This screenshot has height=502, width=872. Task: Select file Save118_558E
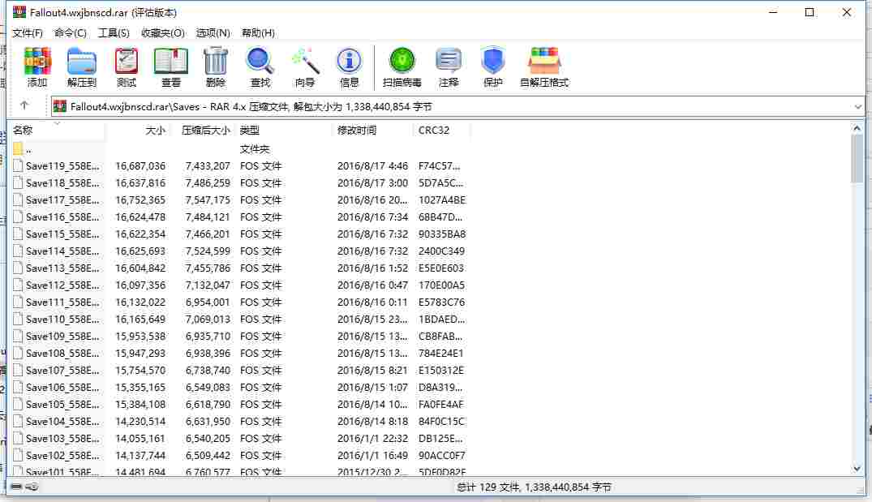point(62,183)
